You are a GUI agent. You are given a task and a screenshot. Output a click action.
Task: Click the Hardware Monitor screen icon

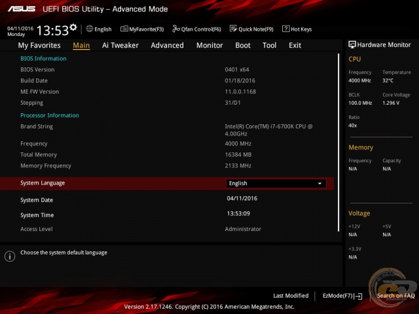[352, 44]
